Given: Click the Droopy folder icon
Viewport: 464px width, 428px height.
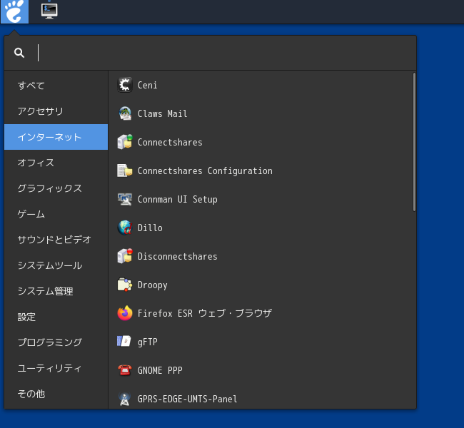Looking at the screenshot, I should pyautogui.click(x=125, y=285).
